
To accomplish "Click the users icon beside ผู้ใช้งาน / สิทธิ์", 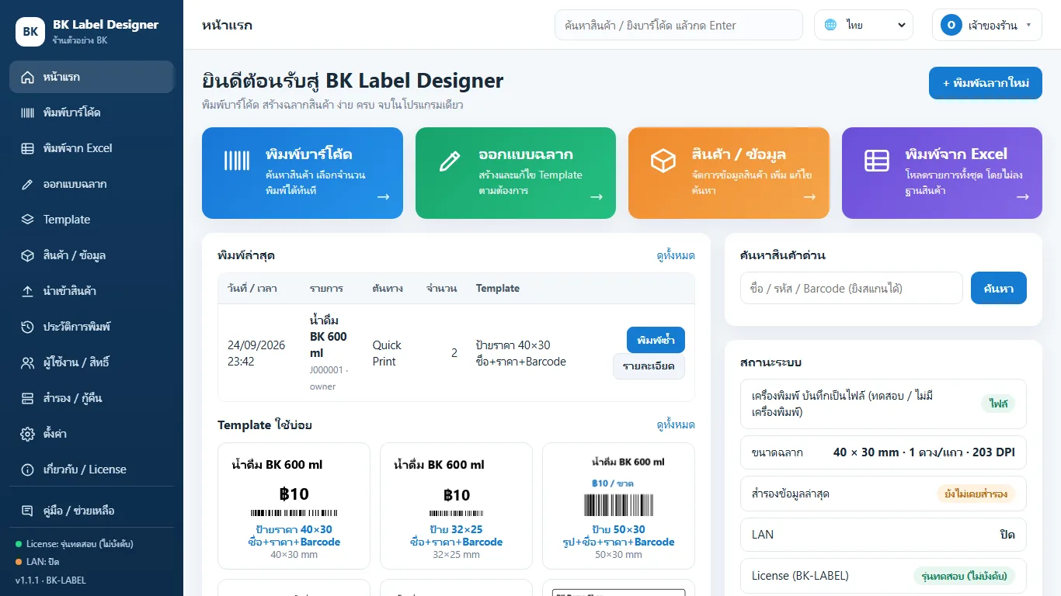I will [28, 362].
